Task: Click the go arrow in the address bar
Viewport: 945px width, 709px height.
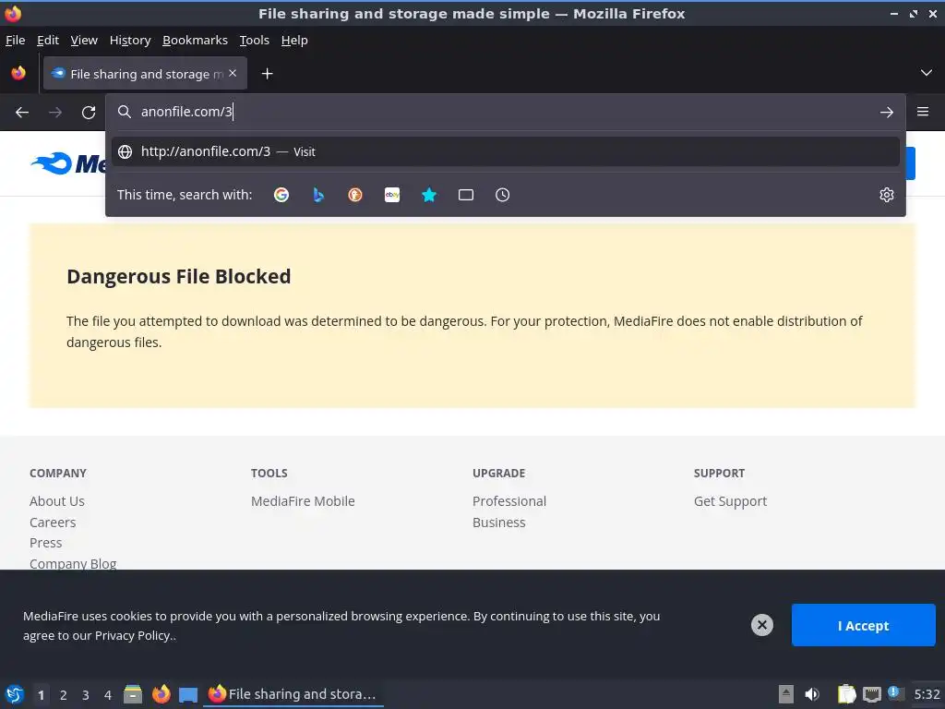Action: click(886, 112)
